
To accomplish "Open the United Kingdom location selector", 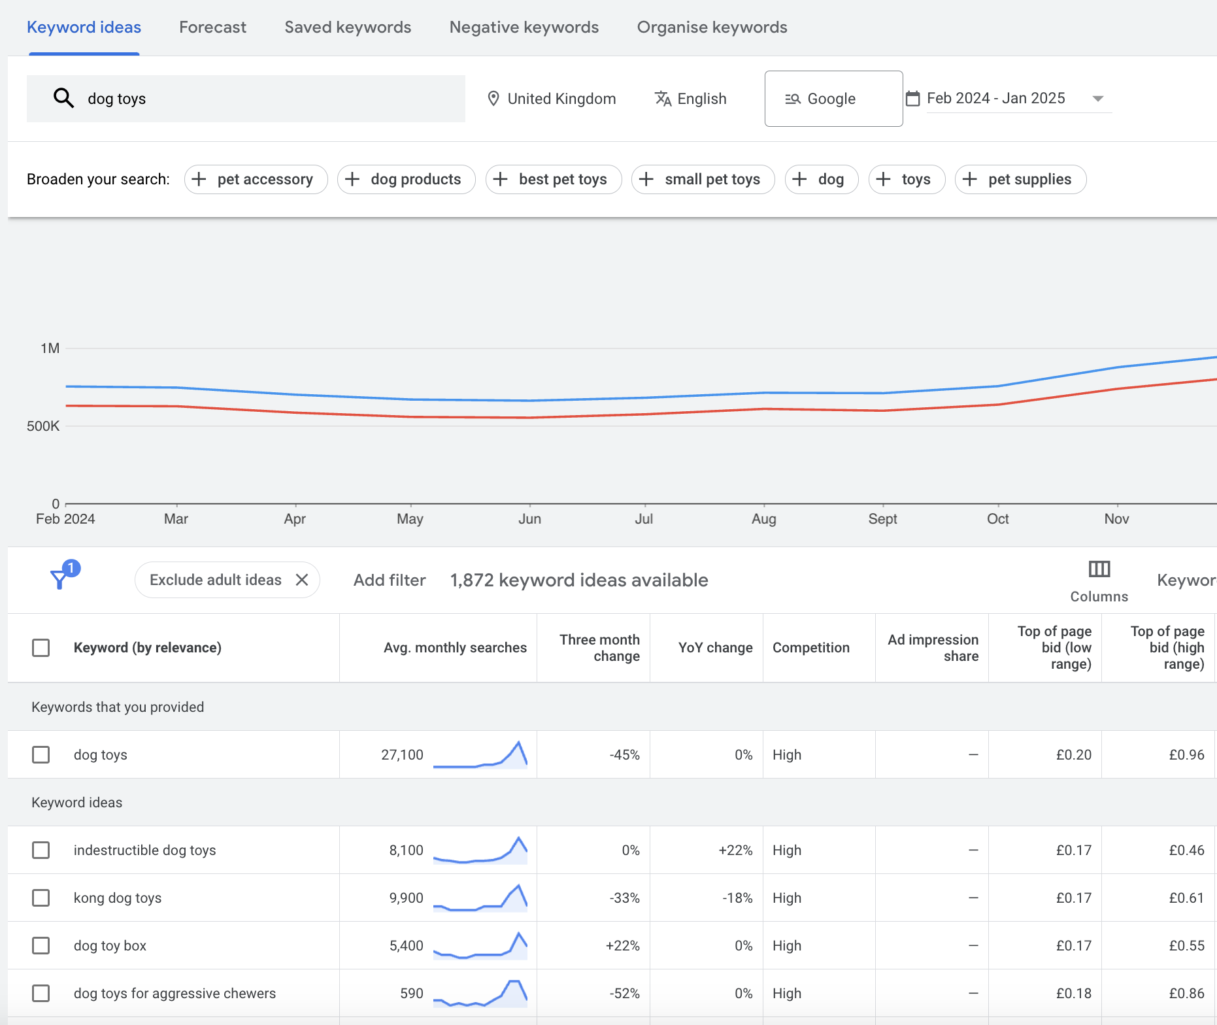I will (561, 98).
